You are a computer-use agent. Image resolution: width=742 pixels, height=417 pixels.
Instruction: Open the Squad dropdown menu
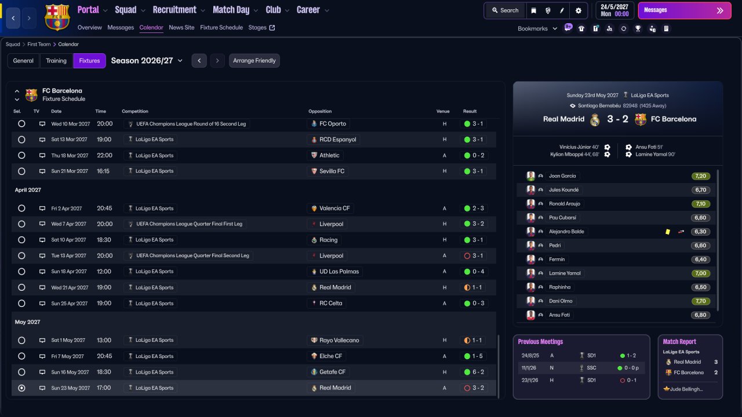[x=130, y=10]
